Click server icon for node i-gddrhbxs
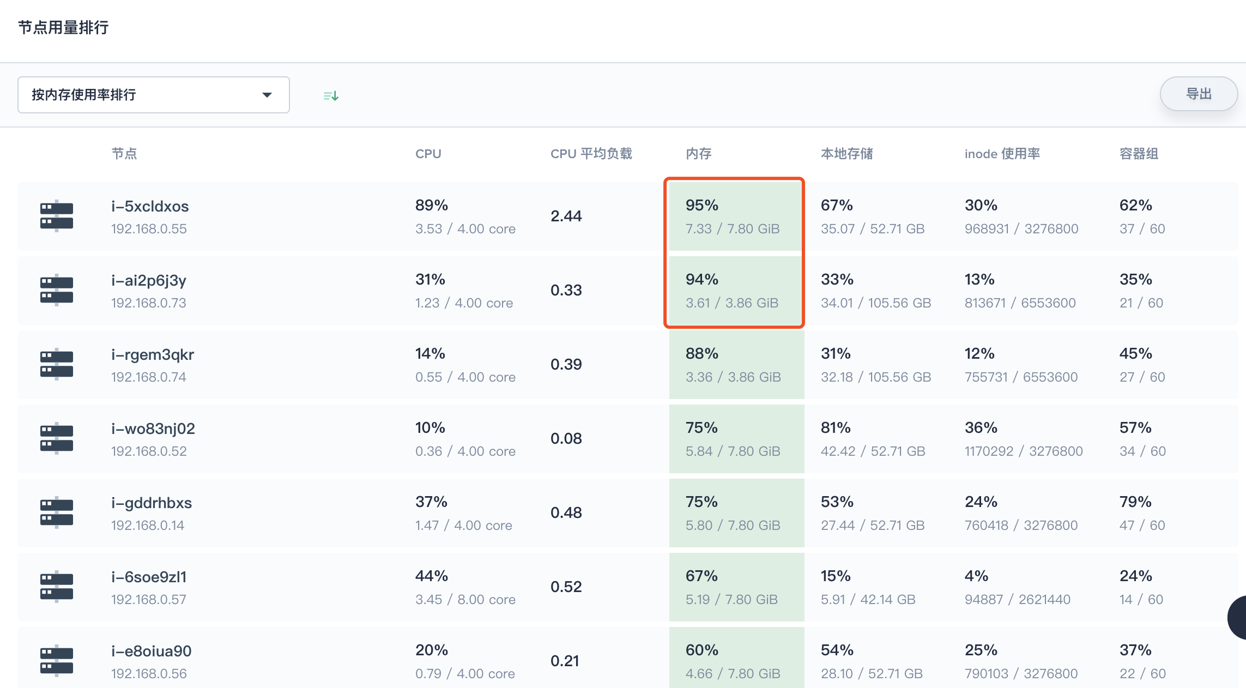Screen dimensions: 1246x688 [x=57, y=512]
